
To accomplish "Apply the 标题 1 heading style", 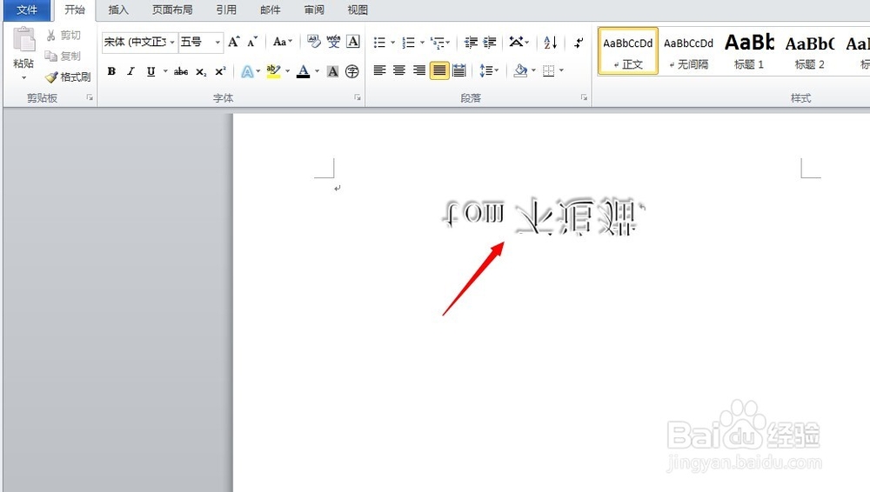I will (x=749, y=51).
